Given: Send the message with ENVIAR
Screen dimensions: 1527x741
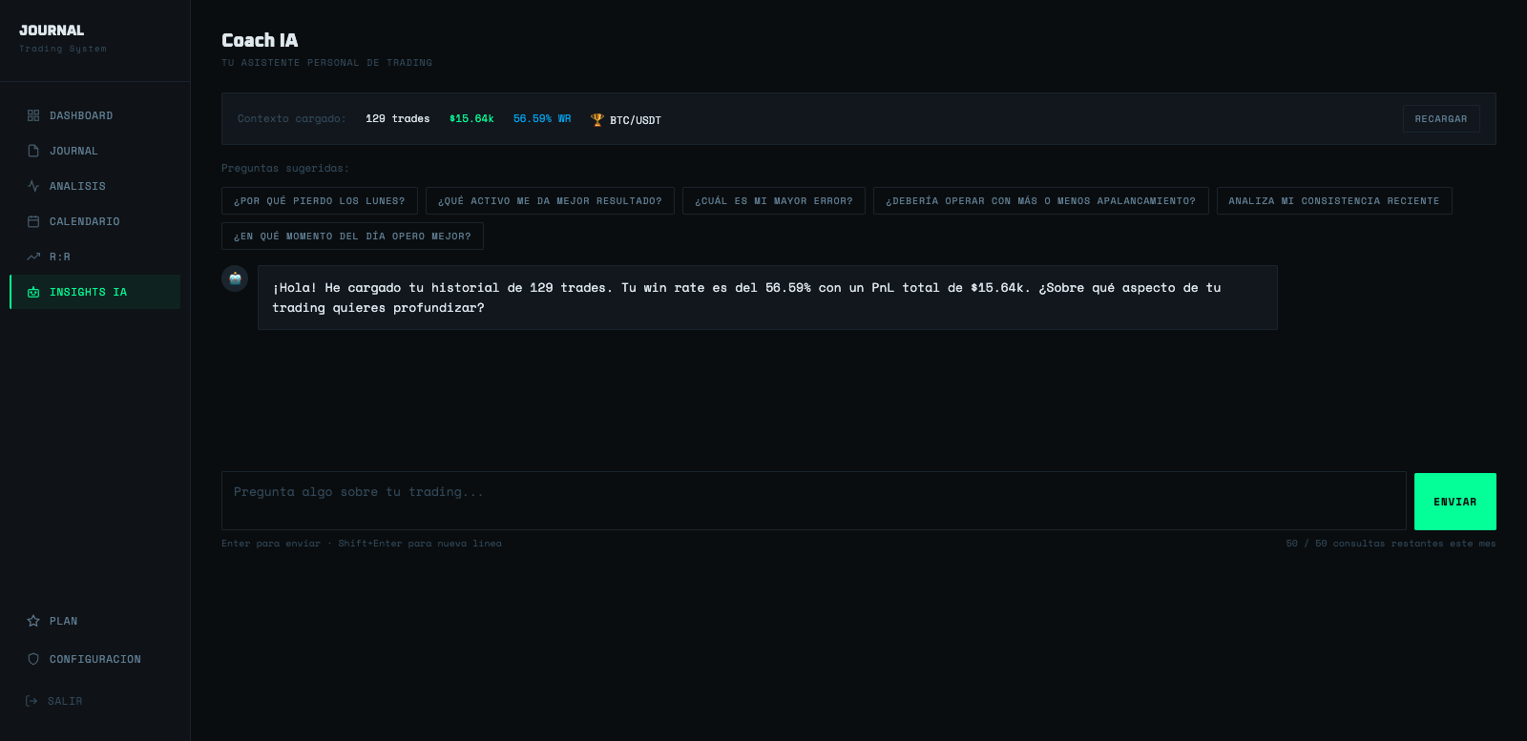Looking at the screenshot, I should pyautogui.click(x=1454, y=502).
